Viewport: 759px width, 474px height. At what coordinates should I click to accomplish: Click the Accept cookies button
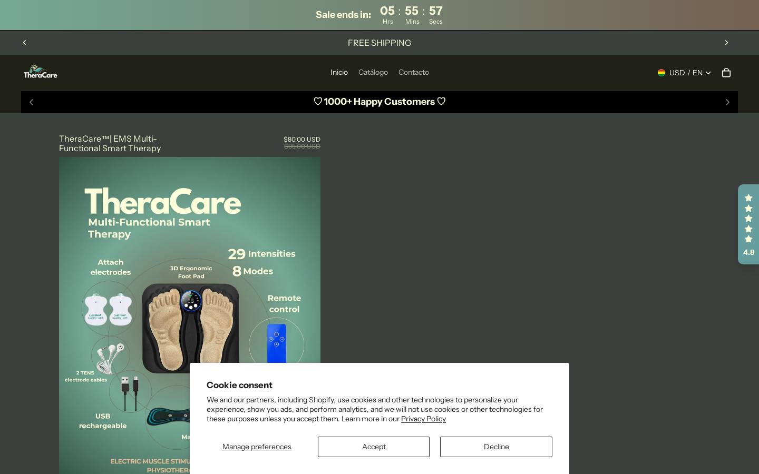pos(374,447)
